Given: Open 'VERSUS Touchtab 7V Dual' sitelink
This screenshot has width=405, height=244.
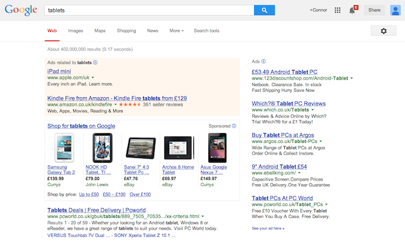Looking at the screenshot, I should tap(78, 236).
